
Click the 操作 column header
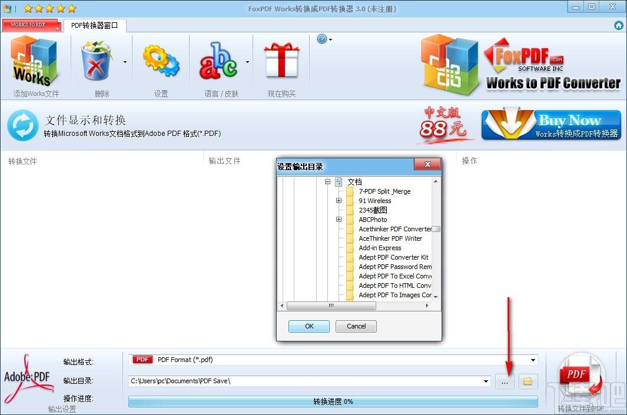(469, 161)
